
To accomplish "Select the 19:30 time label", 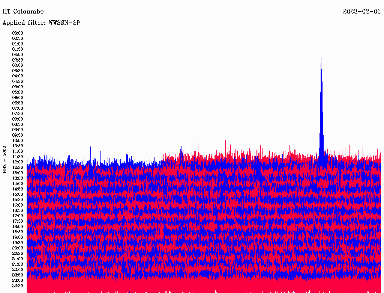I will point(18,243).
